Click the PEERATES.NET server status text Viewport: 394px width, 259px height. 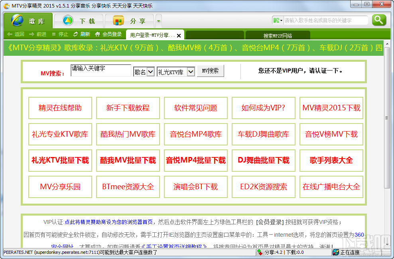(81, 252)
